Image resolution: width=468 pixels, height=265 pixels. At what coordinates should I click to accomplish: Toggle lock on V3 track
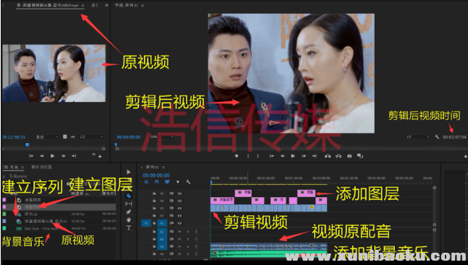point(154,208)
